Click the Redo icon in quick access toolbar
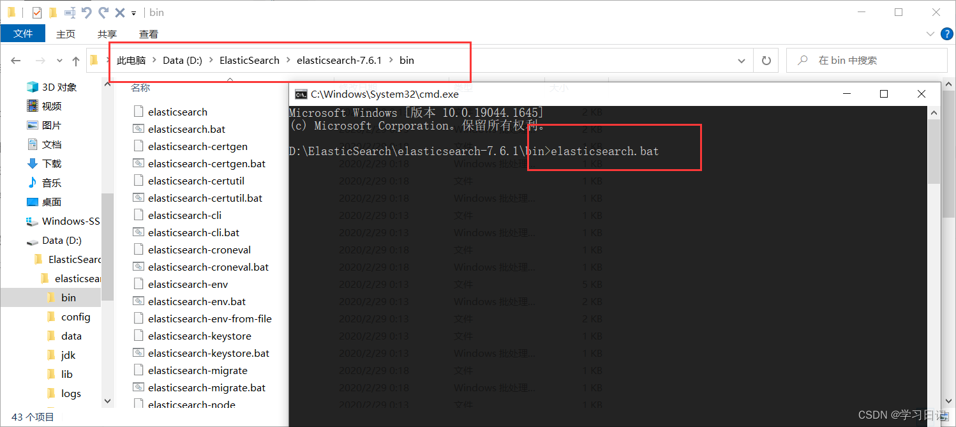This screenshot has width=956, height=427. point(103,12)
